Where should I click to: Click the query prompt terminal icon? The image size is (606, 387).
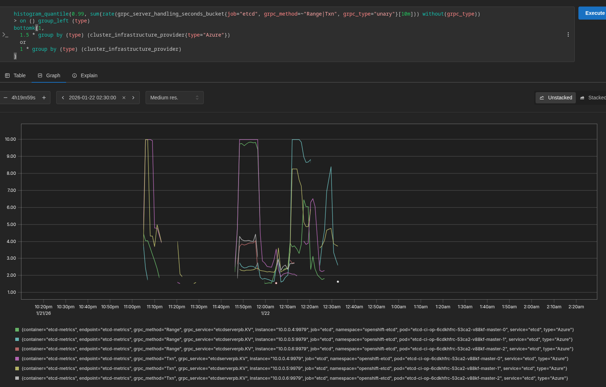tap(5, 35)
